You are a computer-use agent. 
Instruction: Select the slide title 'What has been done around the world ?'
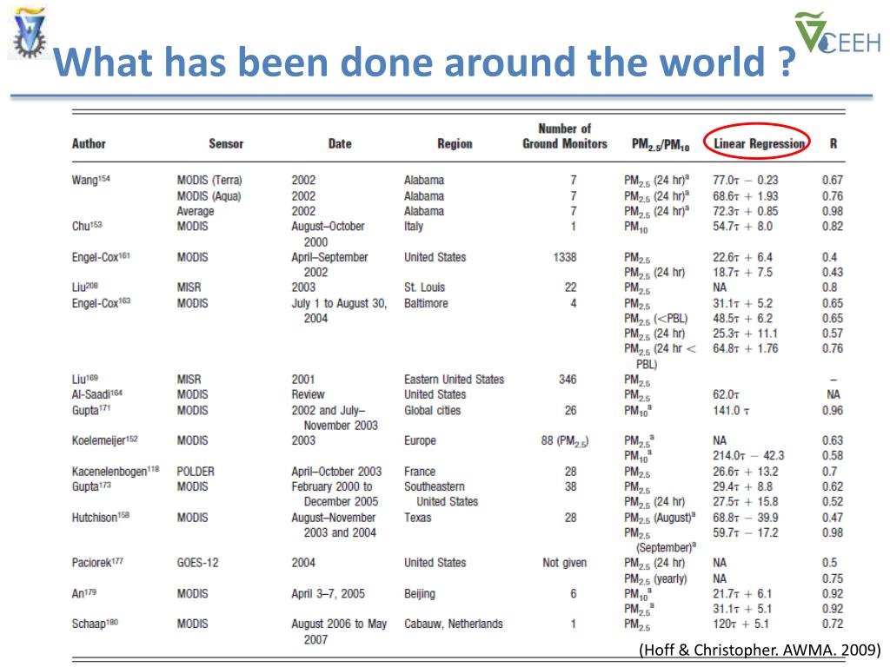[424, 62]
